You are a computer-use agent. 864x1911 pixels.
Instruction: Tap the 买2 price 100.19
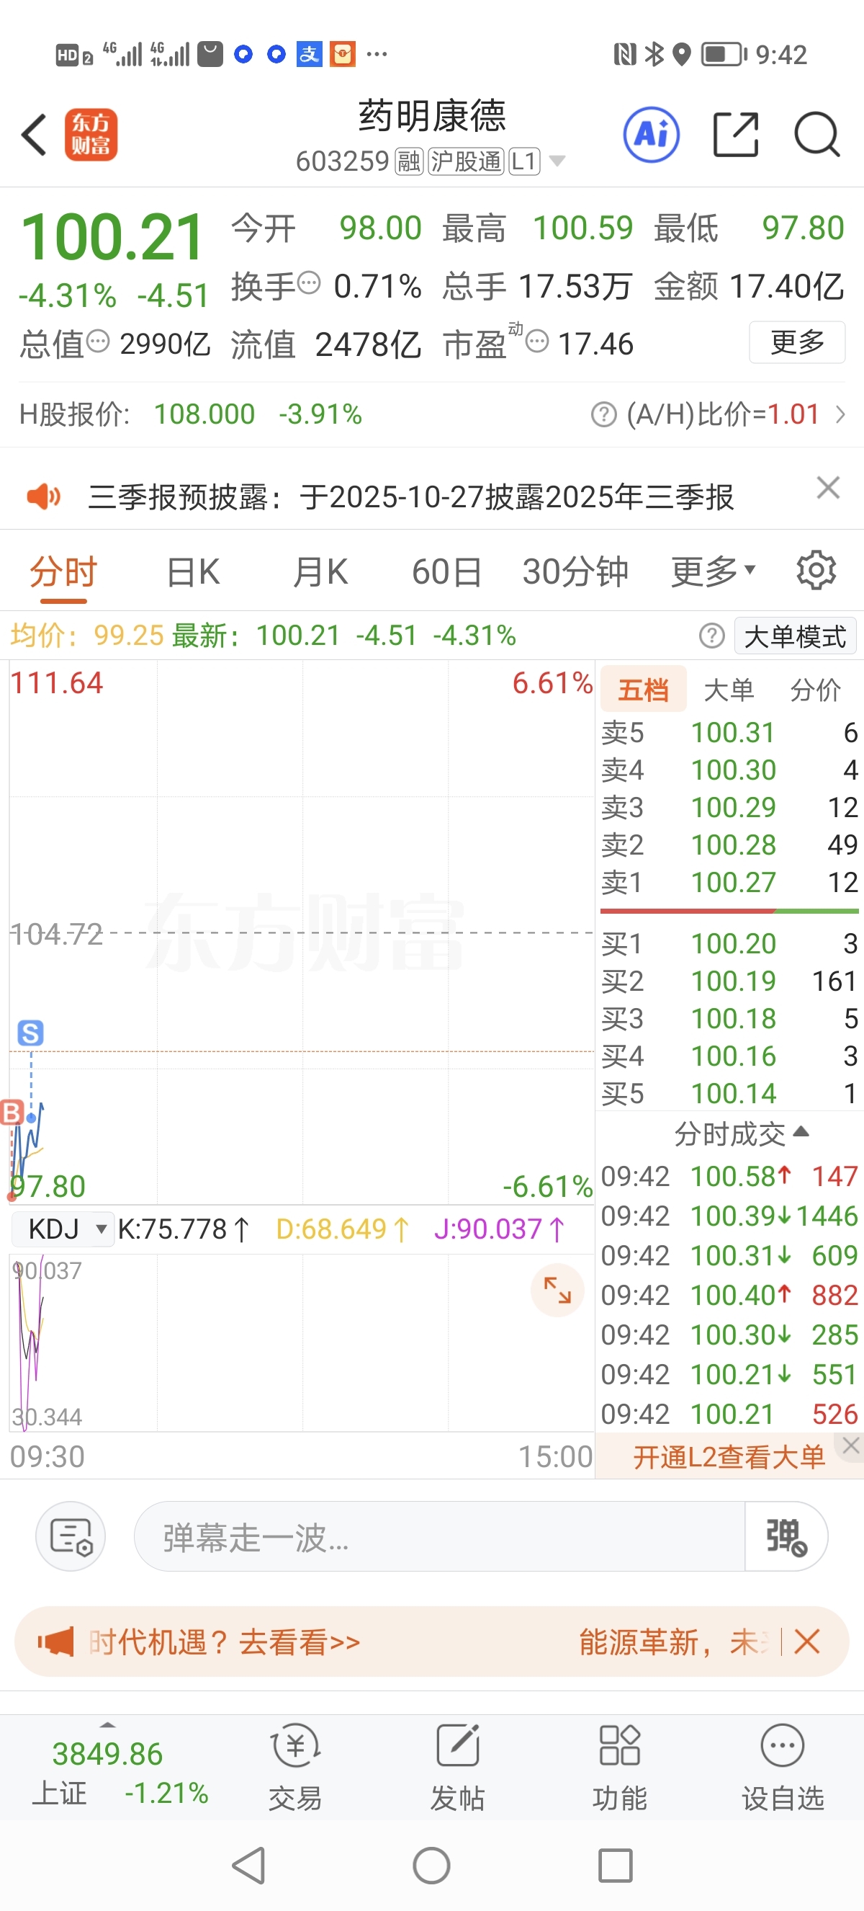(733, 981)
